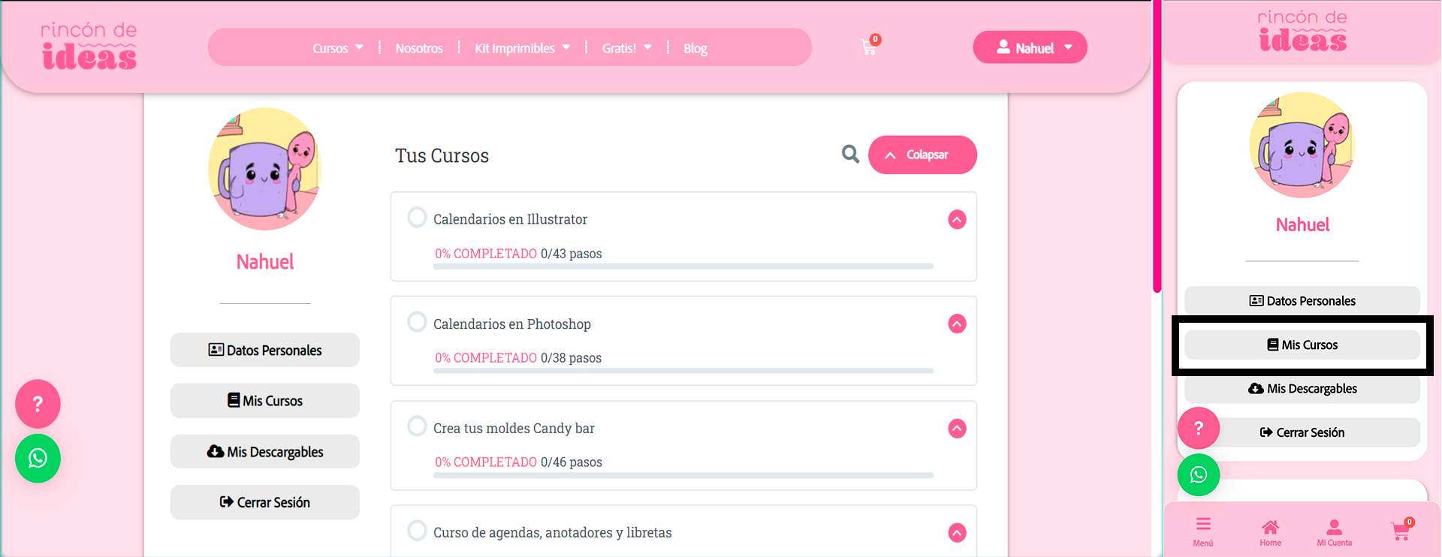Collapse the Calendarios en Illustrator course card
Image resolution: width=1442 pixels, height=557 pixels.
(x=957, y=219)
